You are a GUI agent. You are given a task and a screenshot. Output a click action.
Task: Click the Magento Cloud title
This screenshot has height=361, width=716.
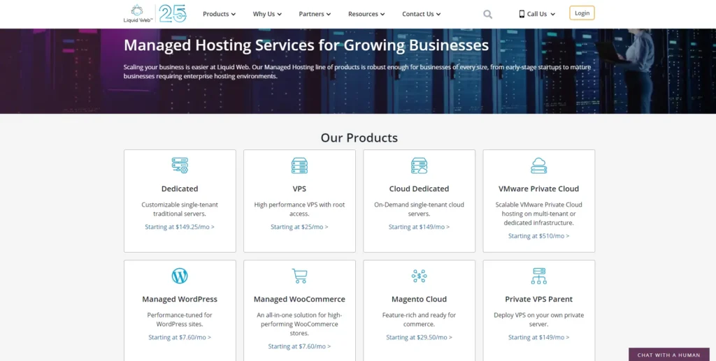pos(419,299)
